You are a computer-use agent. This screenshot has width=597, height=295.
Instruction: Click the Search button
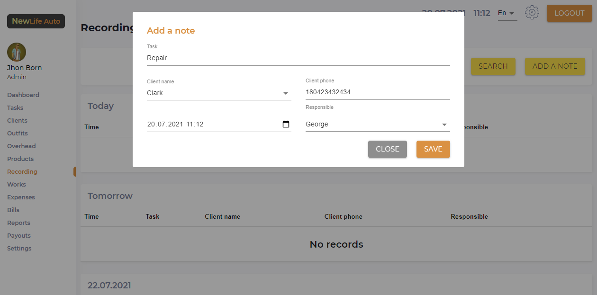(x=493, y=66)
